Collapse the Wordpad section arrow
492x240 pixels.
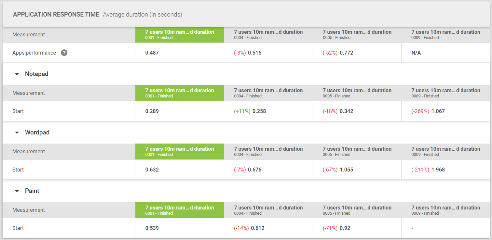17,133
